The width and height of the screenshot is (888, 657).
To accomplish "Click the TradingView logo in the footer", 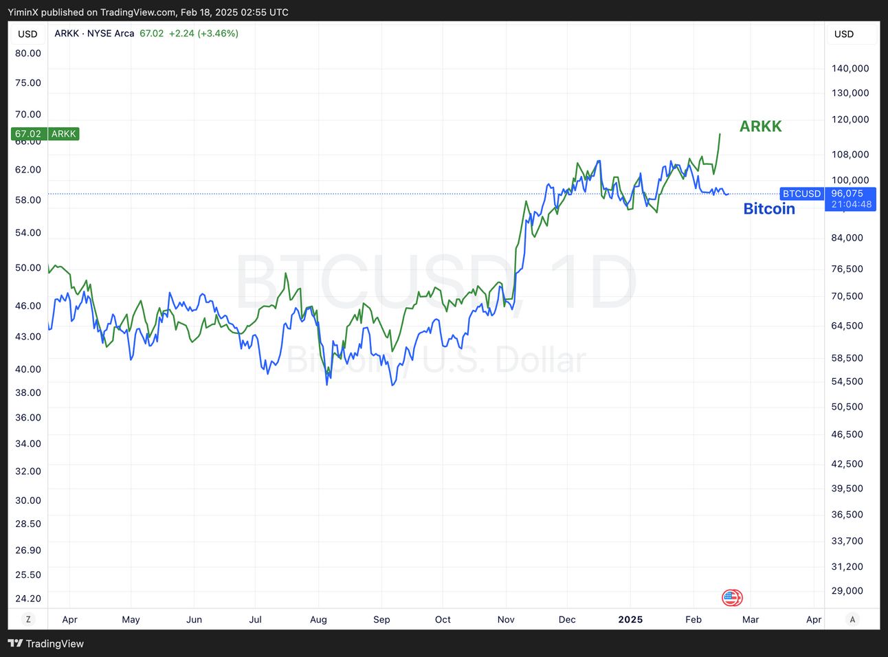I will point(45,644).
